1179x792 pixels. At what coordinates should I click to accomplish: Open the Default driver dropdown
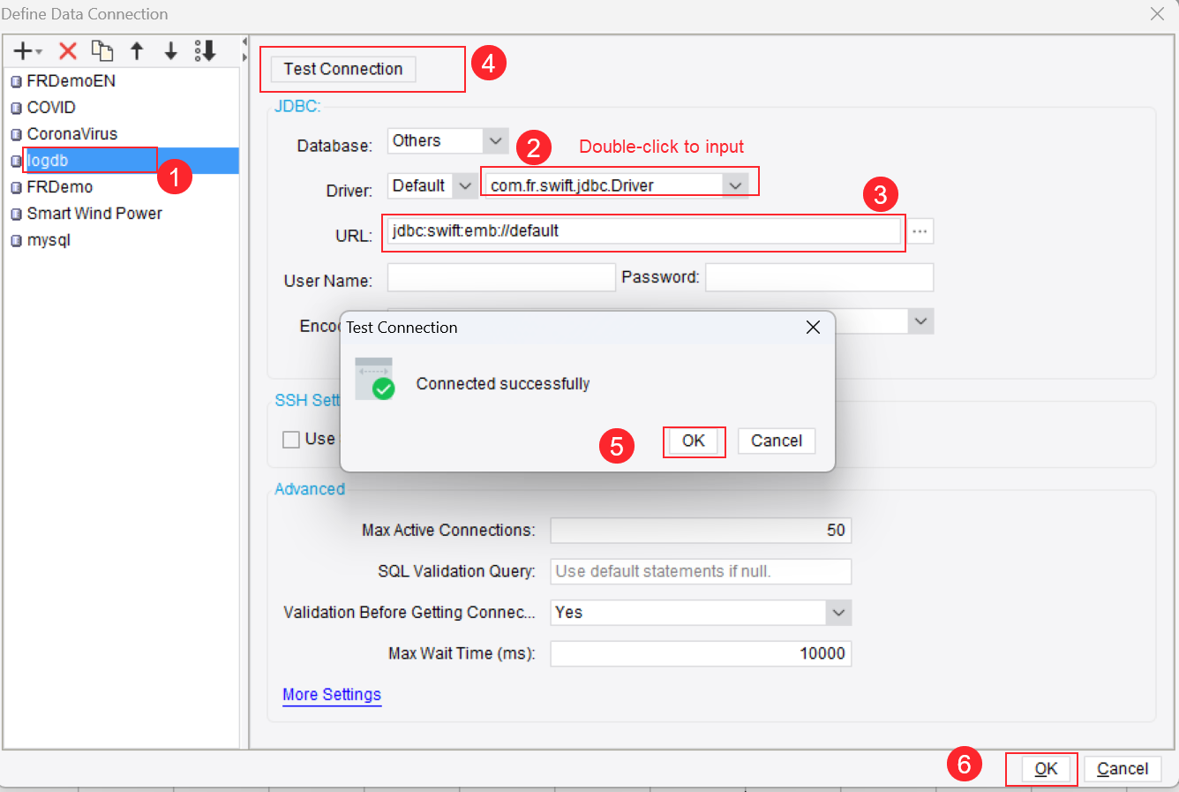point(465,186)
